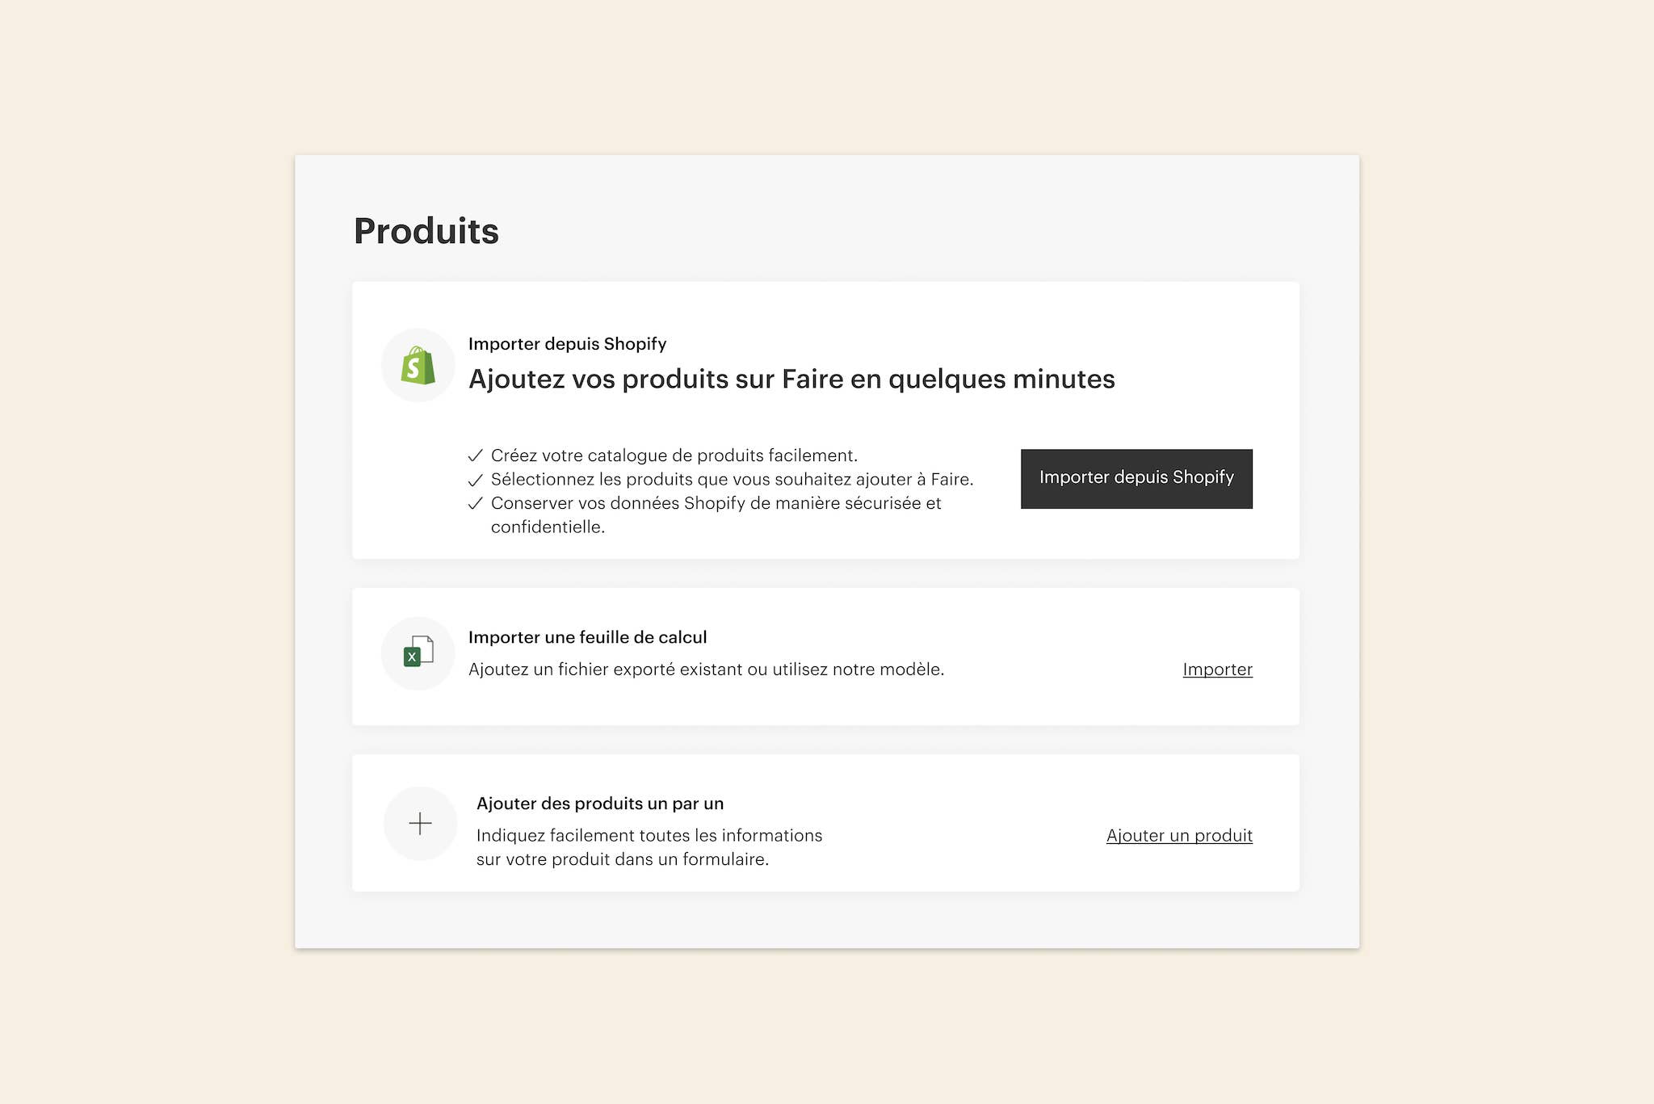Screen dimensions: 1654x1104
Task: Click the checkmark beside "Conserver vos données Shopify"
Action: pos(476,504)
